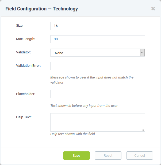Screen dimensions: 161x165
Task: Open the Validator dropdown showing None
Action: [x=98, y=53]
